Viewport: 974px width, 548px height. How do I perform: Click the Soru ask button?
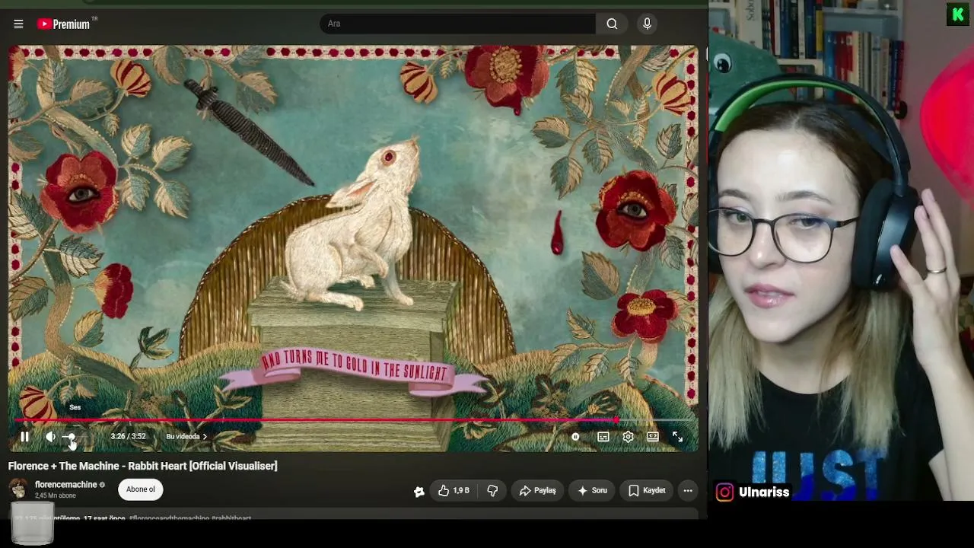592,491
